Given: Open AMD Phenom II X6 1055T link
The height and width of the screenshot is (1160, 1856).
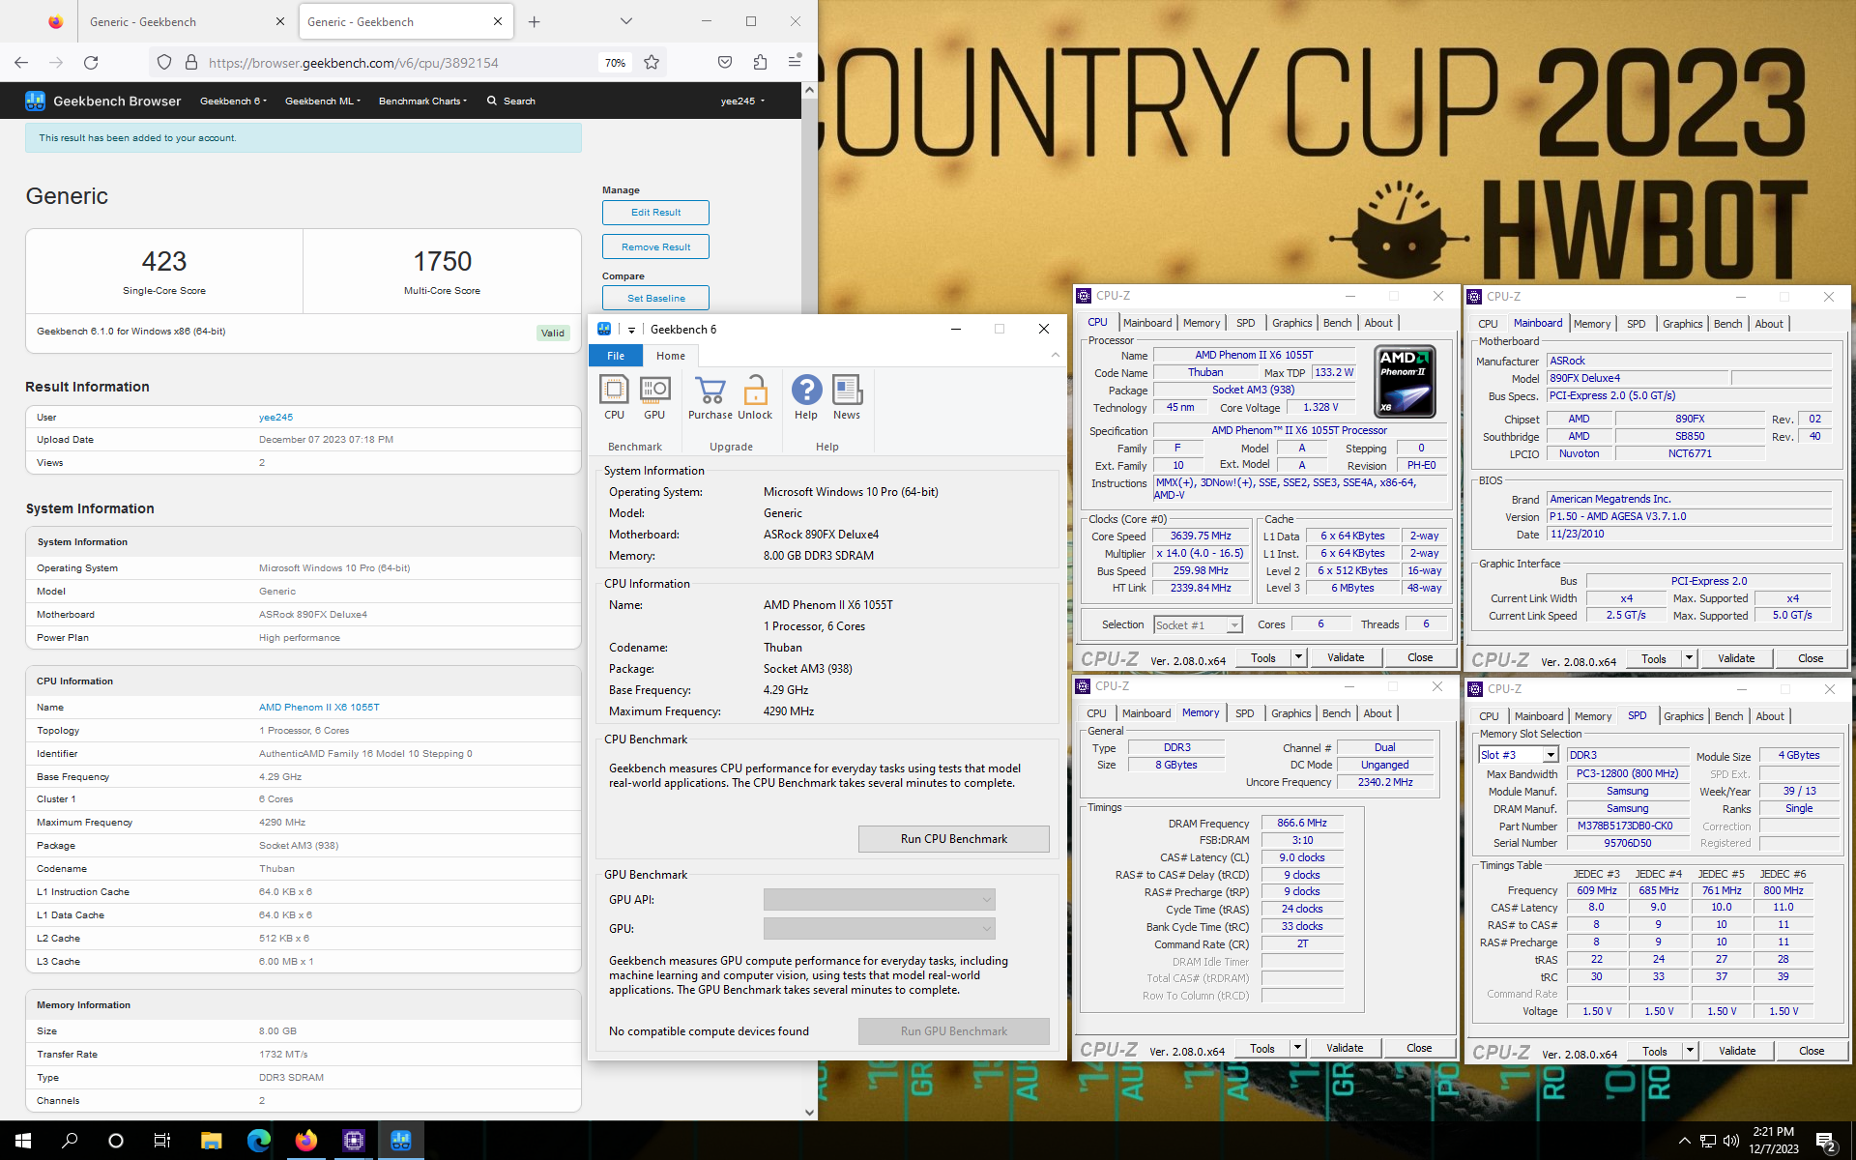Looking at the screenshot, I should coord(319,708).
